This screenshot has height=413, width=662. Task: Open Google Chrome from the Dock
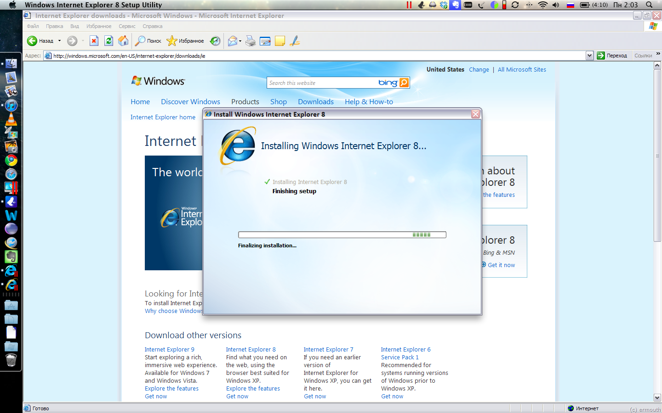[11, 160]
